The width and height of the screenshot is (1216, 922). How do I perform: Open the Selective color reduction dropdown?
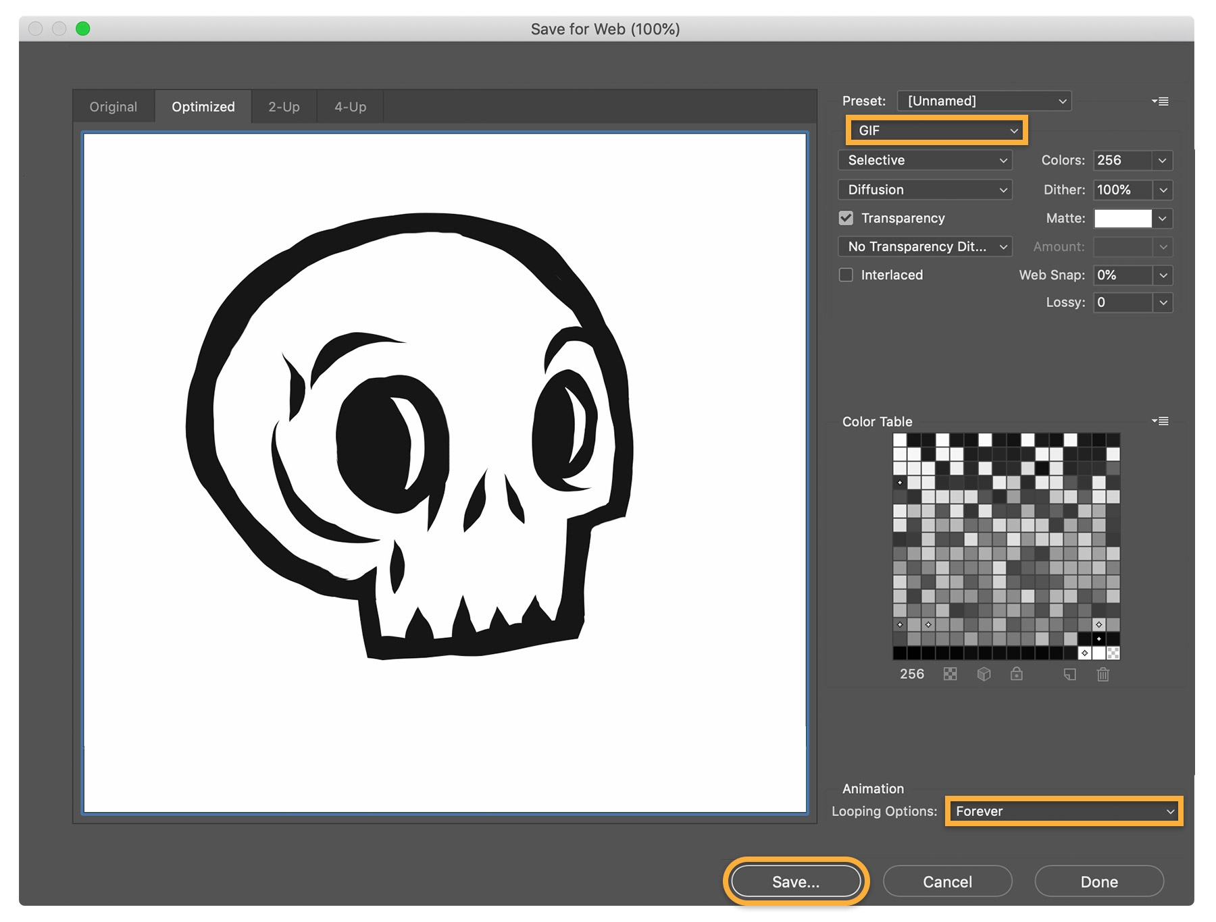pos(926,160)
